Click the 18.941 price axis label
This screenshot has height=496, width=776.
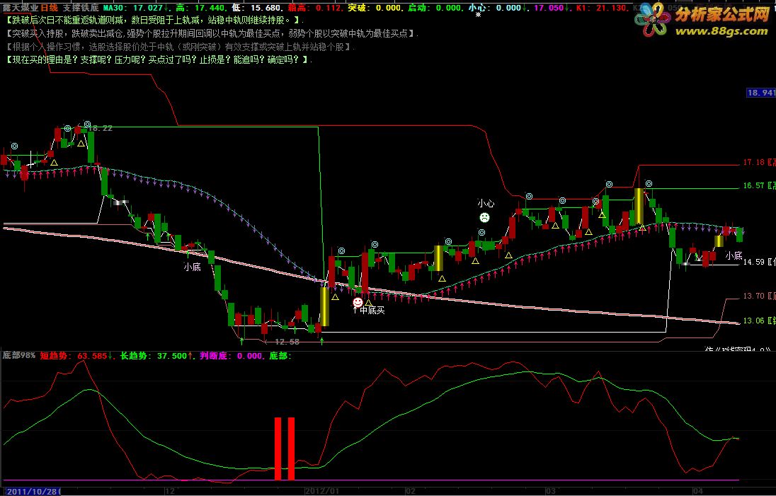click(760, 93)
